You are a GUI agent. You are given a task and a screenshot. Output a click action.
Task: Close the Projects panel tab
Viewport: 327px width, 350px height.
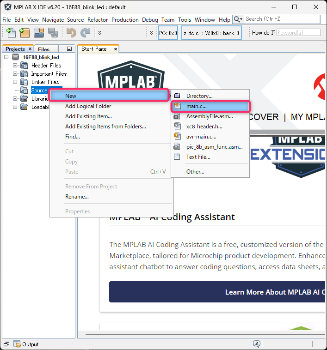tap(30, 48)
